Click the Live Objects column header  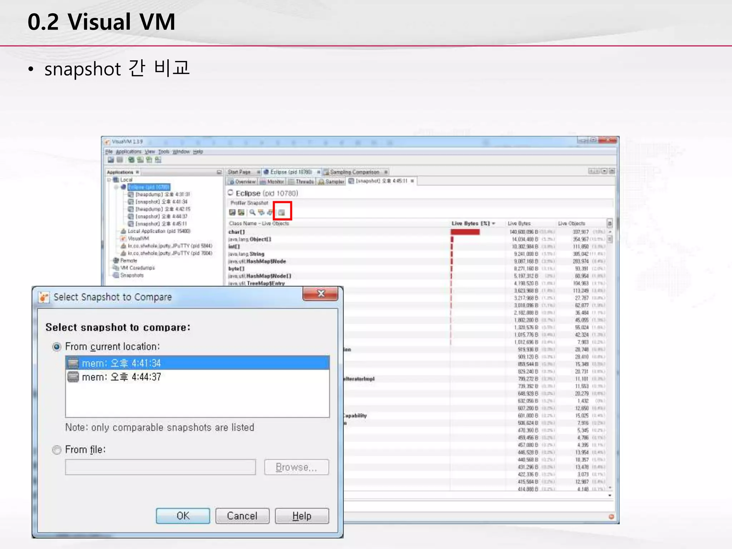click(572, 223)
